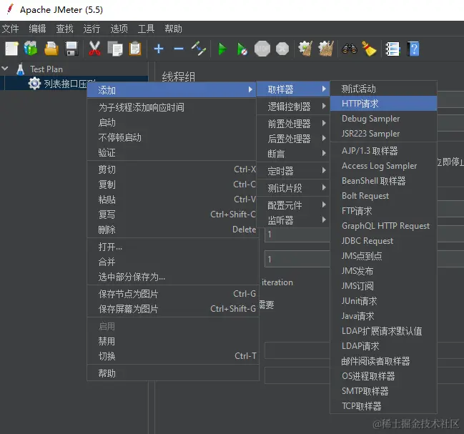The width and height of the screenshot is (464, 434).
Task: Start the test with green play icon
Action: [222, 49]
